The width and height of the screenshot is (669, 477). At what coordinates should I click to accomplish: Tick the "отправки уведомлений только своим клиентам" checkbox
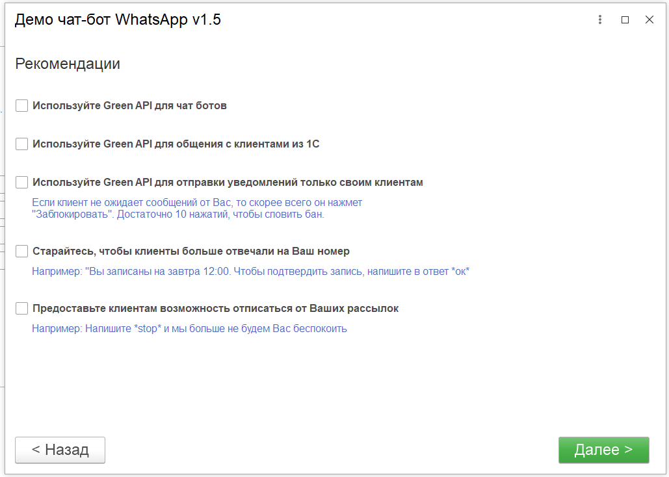21,182
